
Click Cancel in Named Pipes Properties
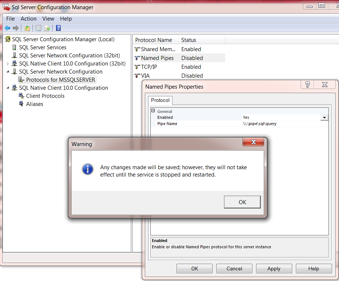(x=234, y=268)
